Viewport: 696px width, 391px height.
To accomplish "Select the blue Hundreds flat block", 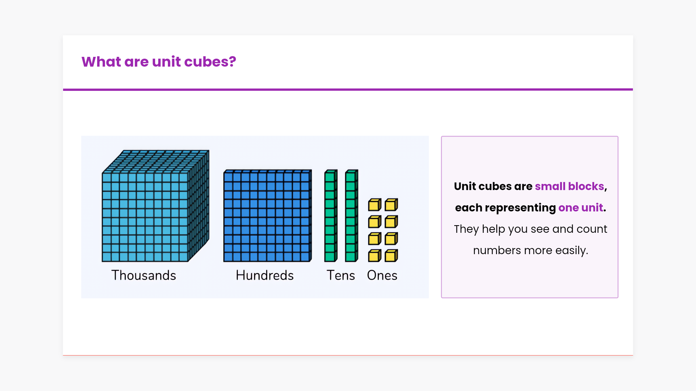I will [267, 216].
